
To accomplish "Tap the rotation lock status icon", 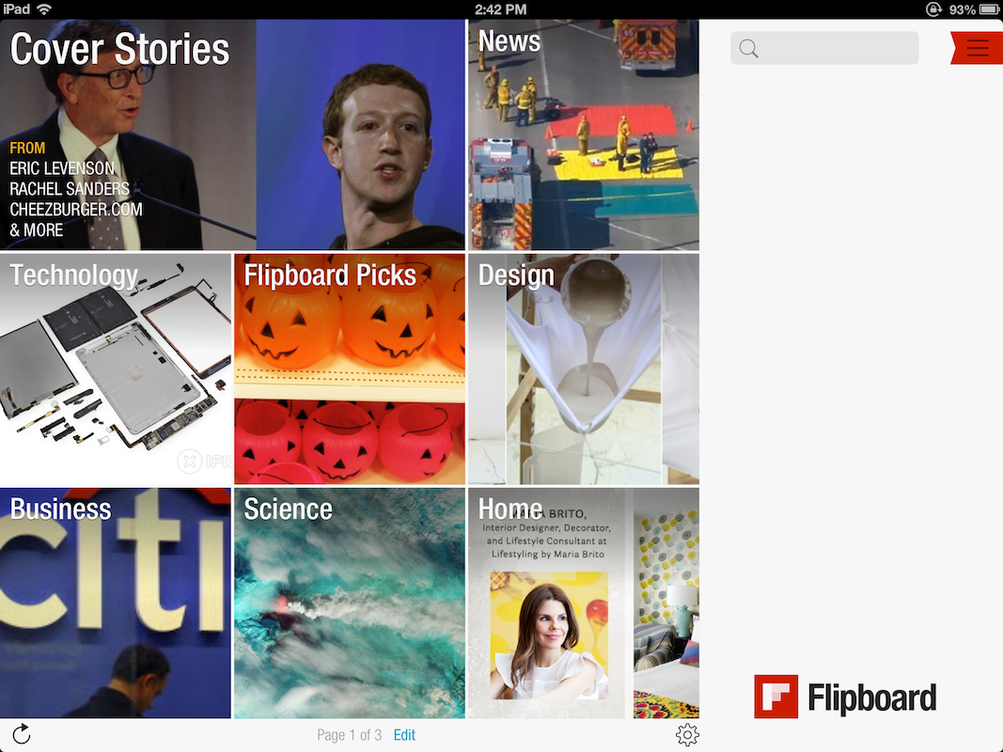I will [933, 9].
